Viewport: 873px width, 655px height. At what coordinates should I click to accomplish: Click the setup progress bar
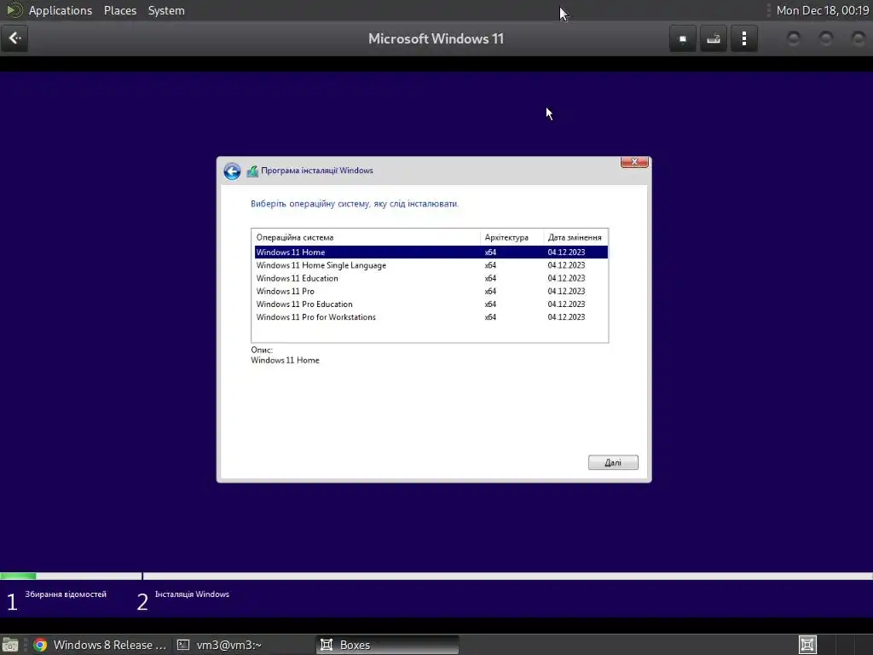coord(436,576)
